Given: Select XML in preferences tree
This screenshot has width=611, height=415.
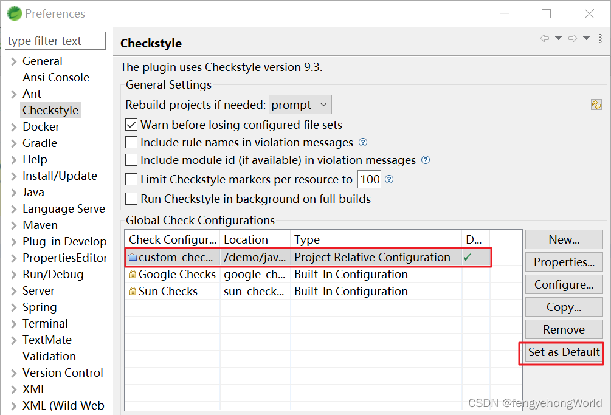Looking at the screenshot, I should point(34,389).
